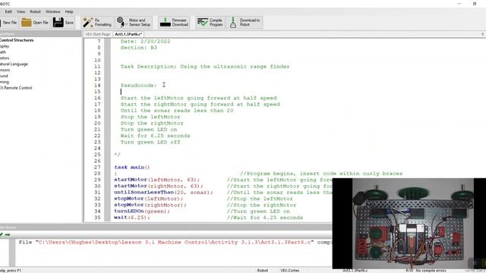Open the View menu
486x273 pixels.
[x=21, y=11]
